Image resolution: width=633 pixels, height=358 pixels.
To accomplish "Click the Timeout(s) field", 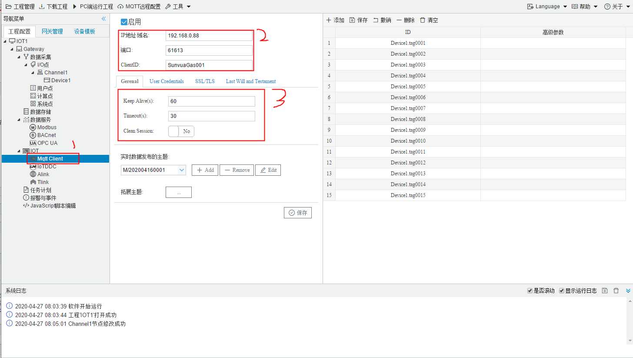I will [212, 116].
